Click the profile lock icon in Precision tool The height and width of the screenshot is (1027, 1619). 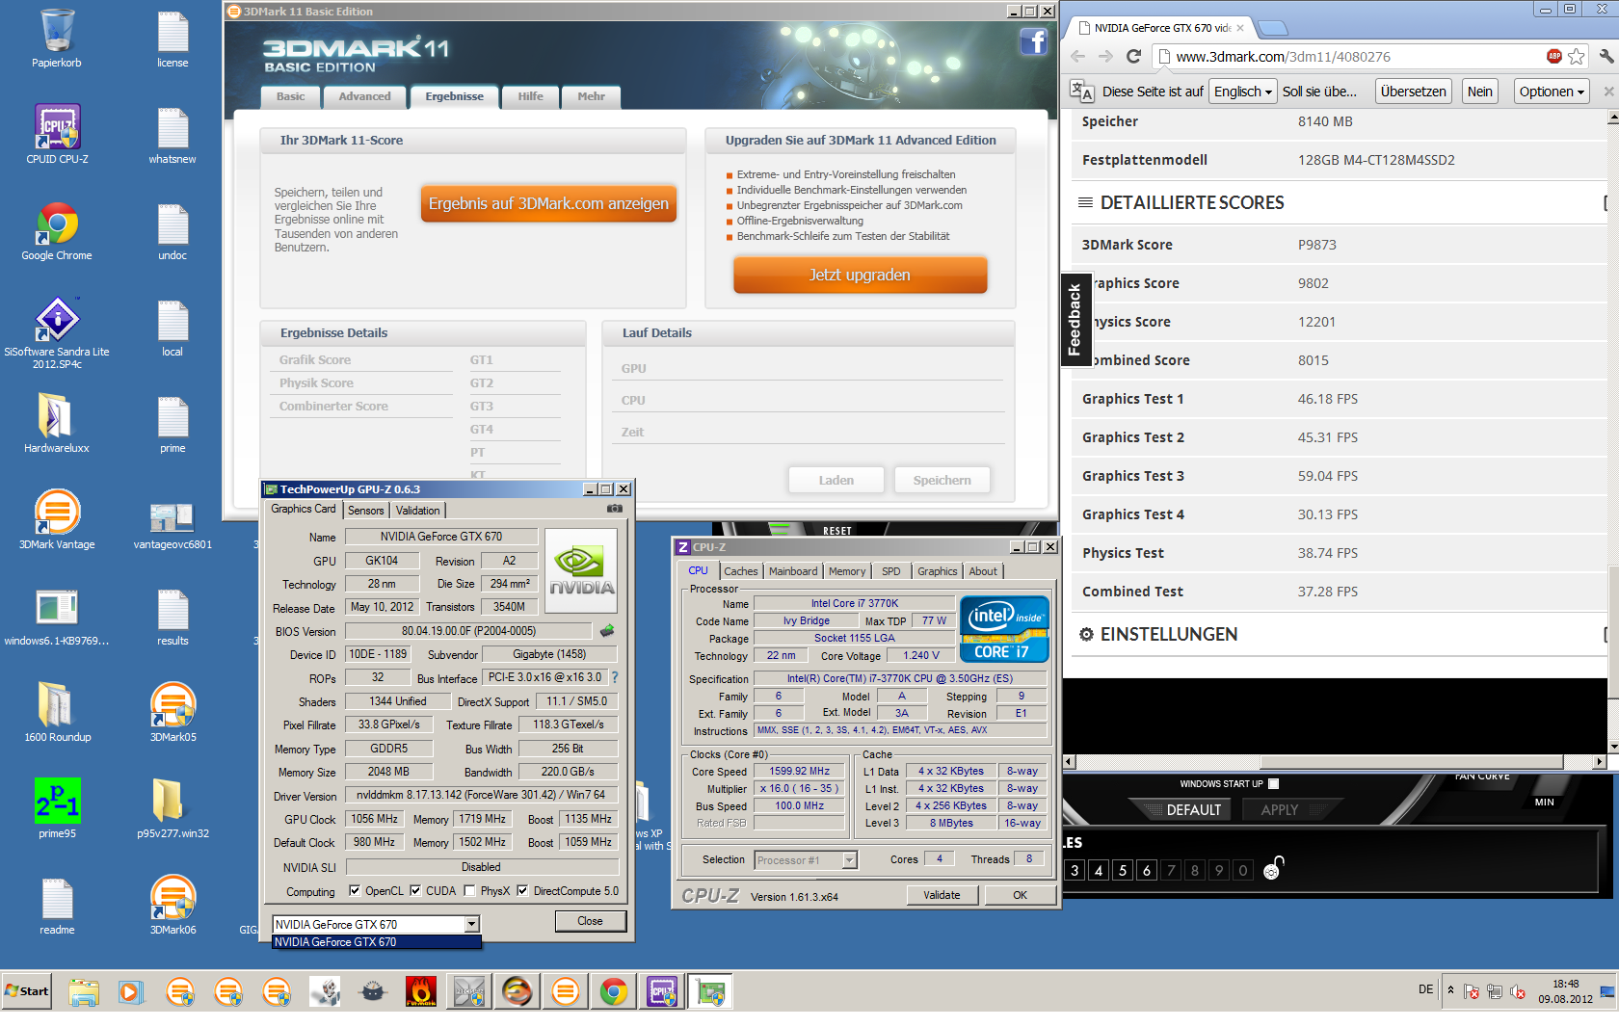[1272, 869]
